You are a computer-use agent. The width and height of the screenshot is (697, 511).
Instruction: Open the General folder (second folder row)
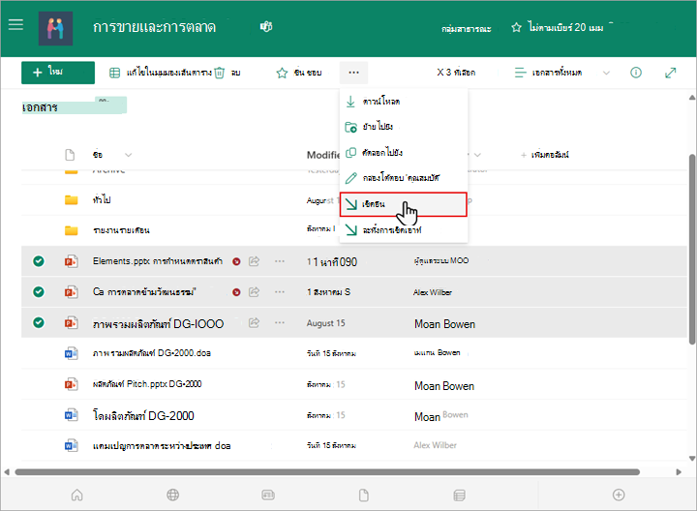click(102, 200)
